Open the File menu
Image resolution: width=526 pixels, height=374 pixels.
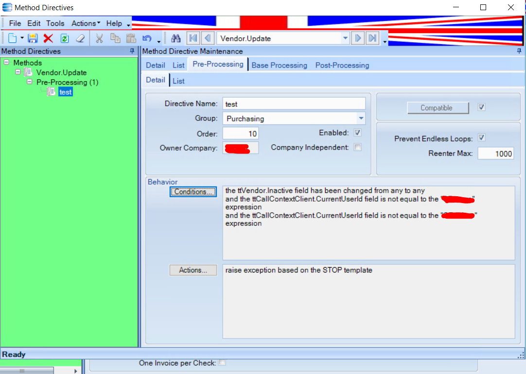[15, 23]
